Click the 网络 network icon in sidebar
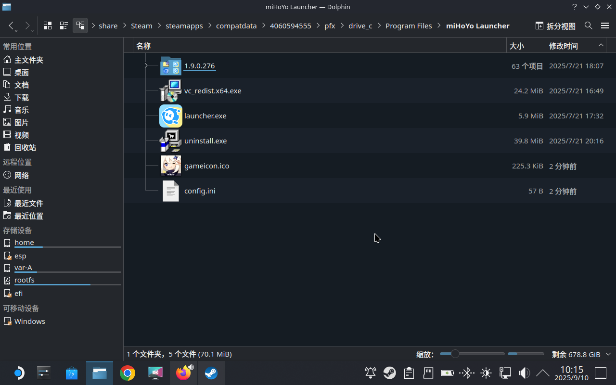 (7, 175)
